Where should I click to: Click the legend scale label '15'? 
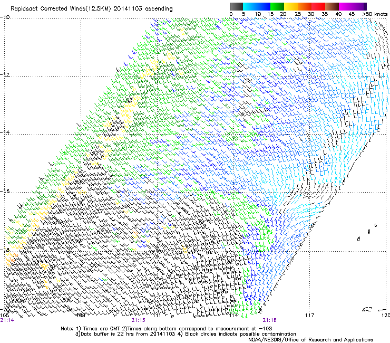(x=270, y=14)
